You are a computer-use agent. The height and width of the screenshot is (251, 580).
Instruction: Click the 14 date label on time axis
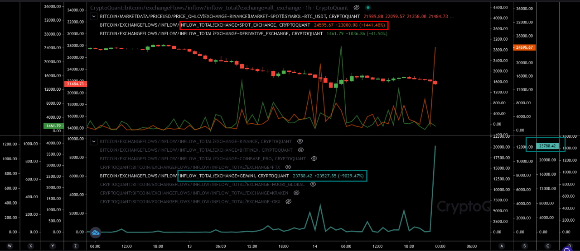point(315,246)
